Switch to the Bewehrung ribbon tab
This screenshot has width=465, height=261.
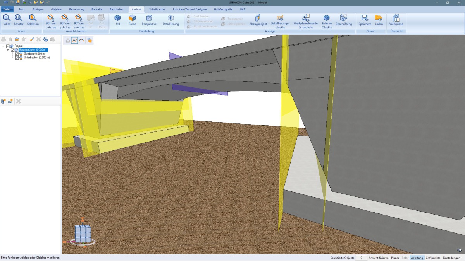[77, 9]
